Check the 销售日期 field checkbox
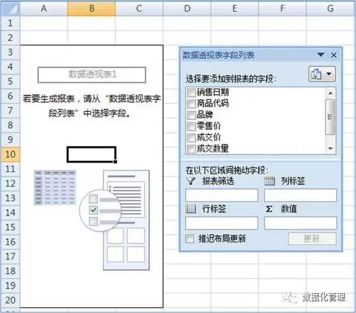Viewport: 356px width, 313px height. 191,92
